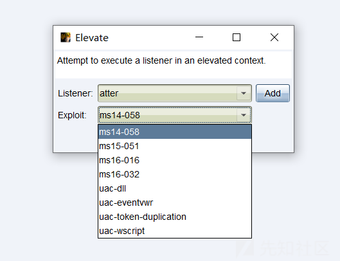Pick the ms16-032 exploit
This screenshot has height=261, width=340.
(175, 174)
